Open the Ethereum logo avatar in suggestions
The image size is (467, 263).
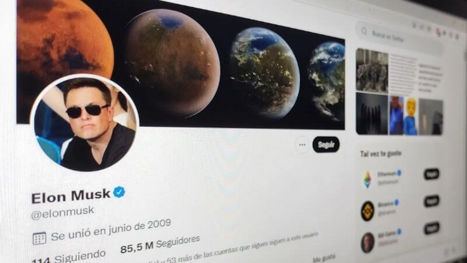coord(367,179)
